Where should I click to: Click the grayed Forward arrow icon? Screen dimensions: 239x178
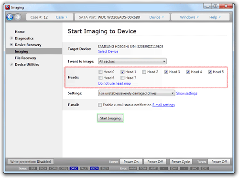click(x=18, y=17)
